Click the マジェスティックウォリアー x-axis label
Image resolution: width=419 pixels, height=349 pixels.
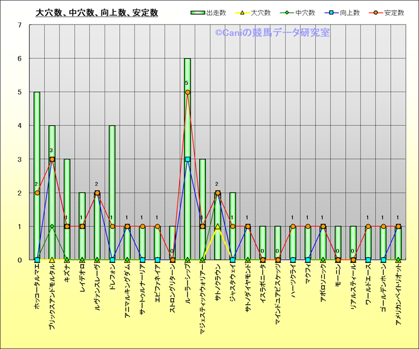203,297
